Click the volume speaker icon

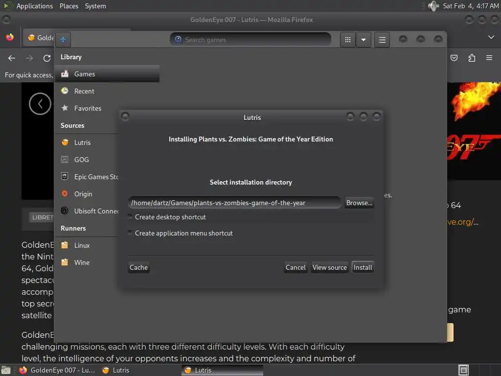pyautogui.click(x=433, y=6)
